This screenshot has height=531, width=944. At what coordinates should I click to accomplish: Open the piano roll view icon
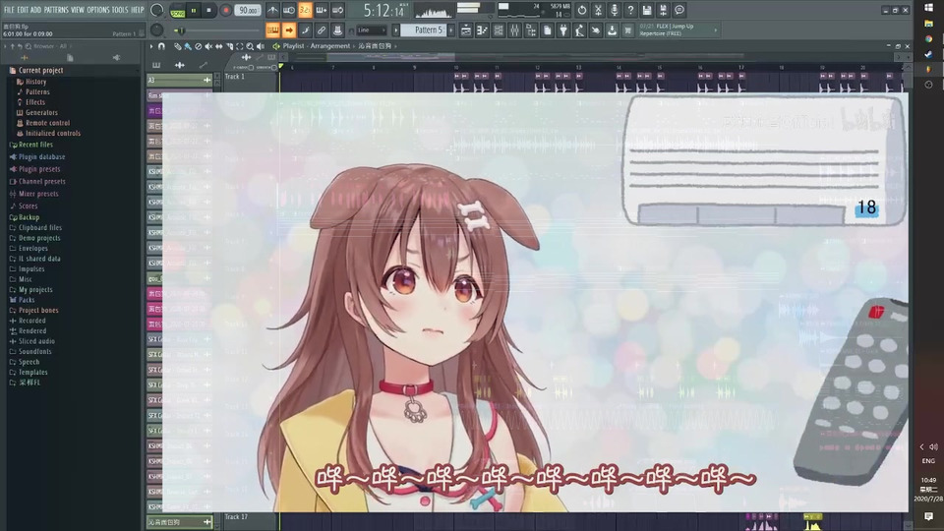click(482, 30)
